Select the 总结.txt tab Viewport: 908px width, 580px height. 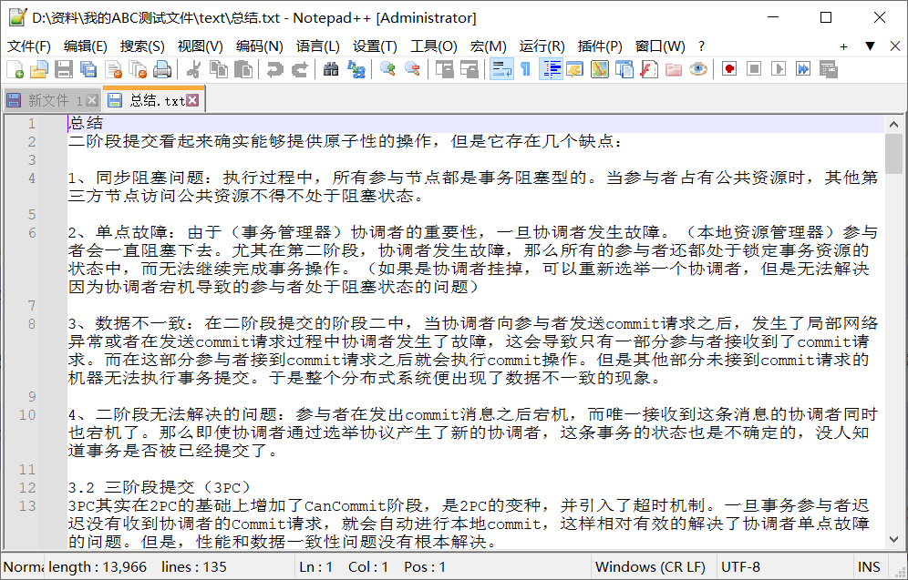click(153, 100)
